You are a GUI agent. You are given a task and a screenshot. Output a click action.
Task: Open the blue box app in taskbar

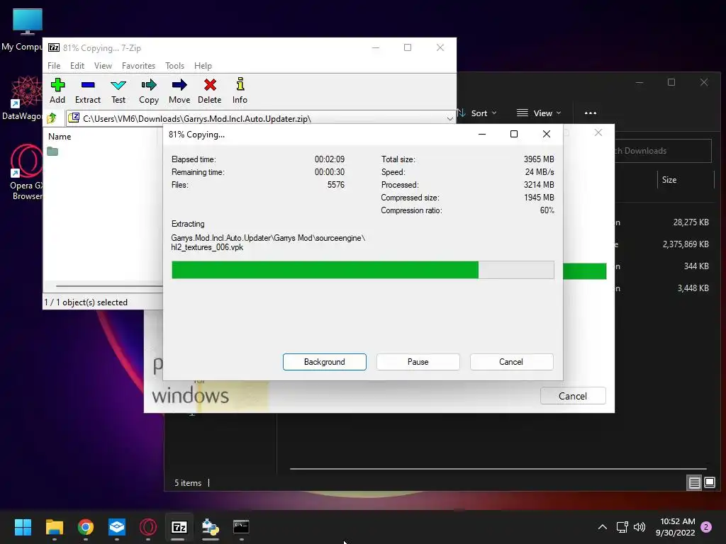pos(117,527)
